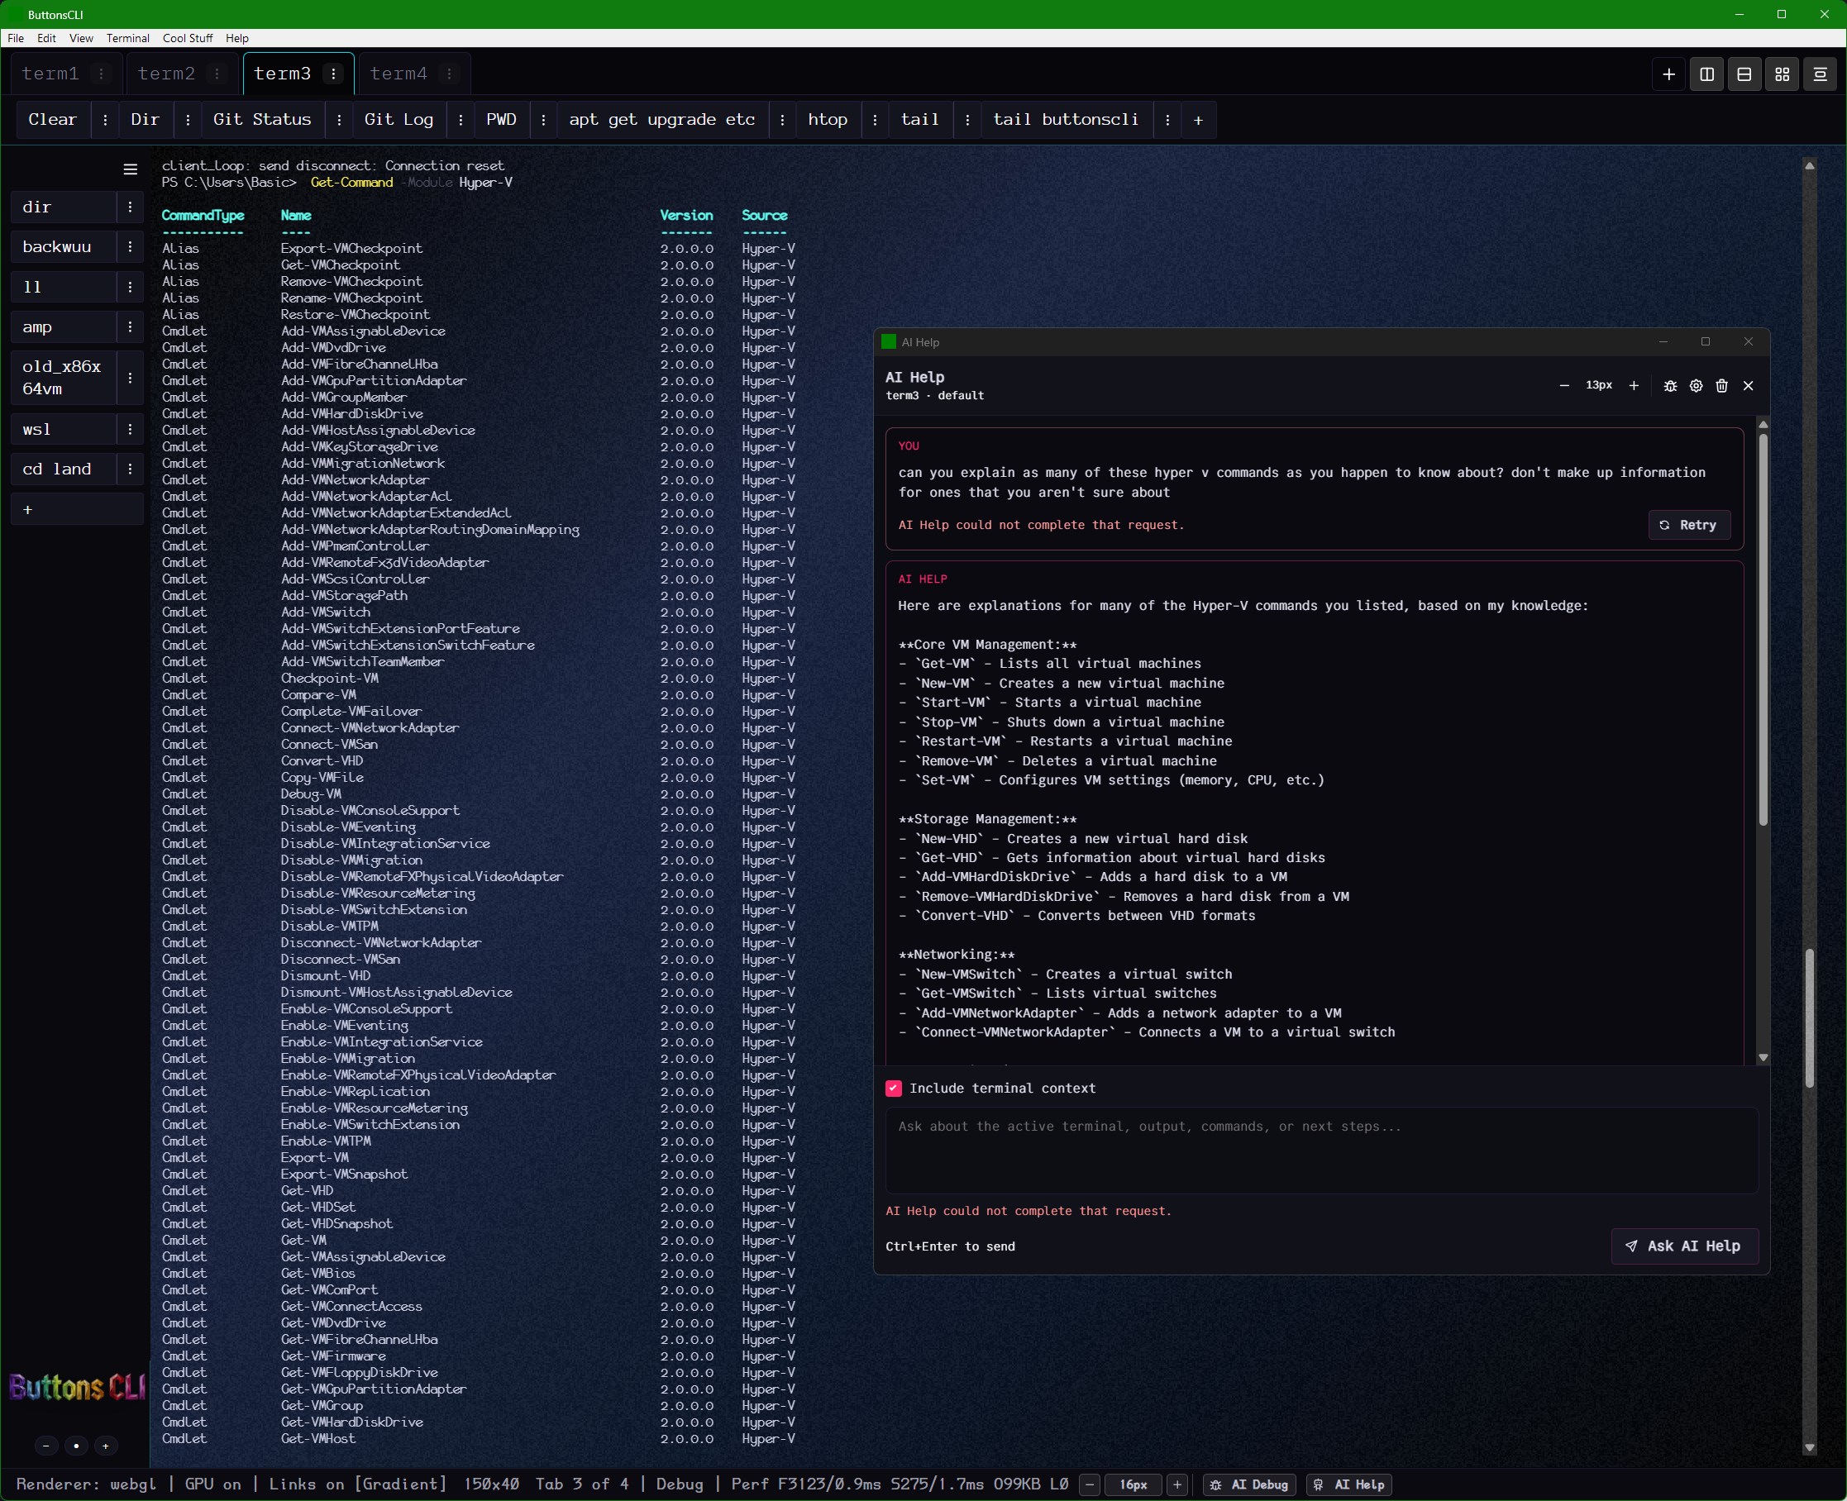Click the terminal scroll up arrow
1847x1501 pixels.
[1809, 165]
